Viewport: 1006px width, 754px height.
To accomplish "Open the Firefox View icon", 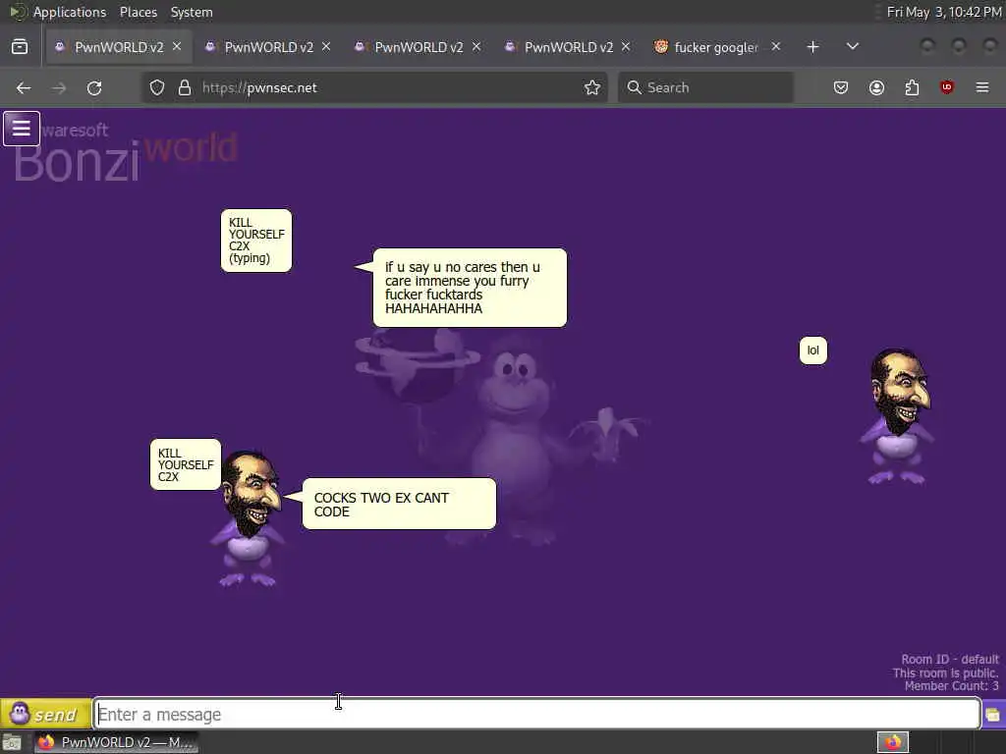I will tap(20, 47).
